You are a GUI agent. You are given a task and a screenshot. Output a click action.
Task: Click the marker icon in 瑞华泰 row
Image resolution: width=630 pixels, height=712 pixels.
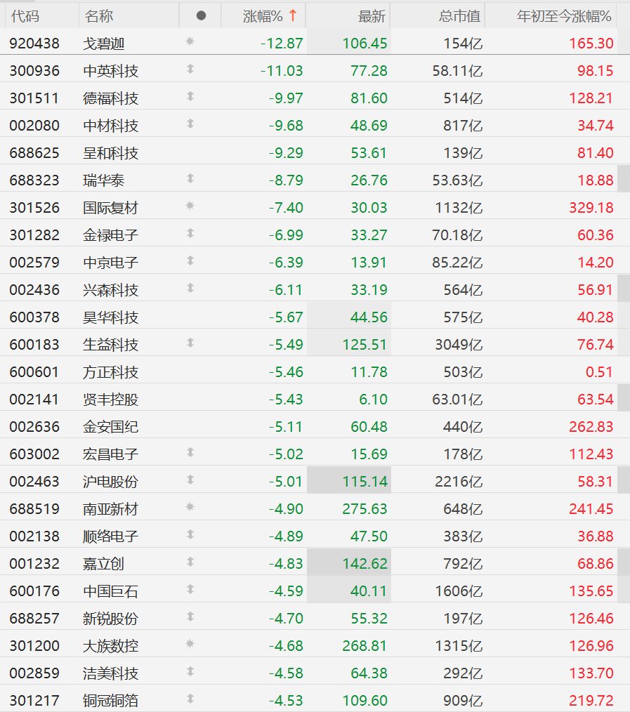[x=190, y=178]
